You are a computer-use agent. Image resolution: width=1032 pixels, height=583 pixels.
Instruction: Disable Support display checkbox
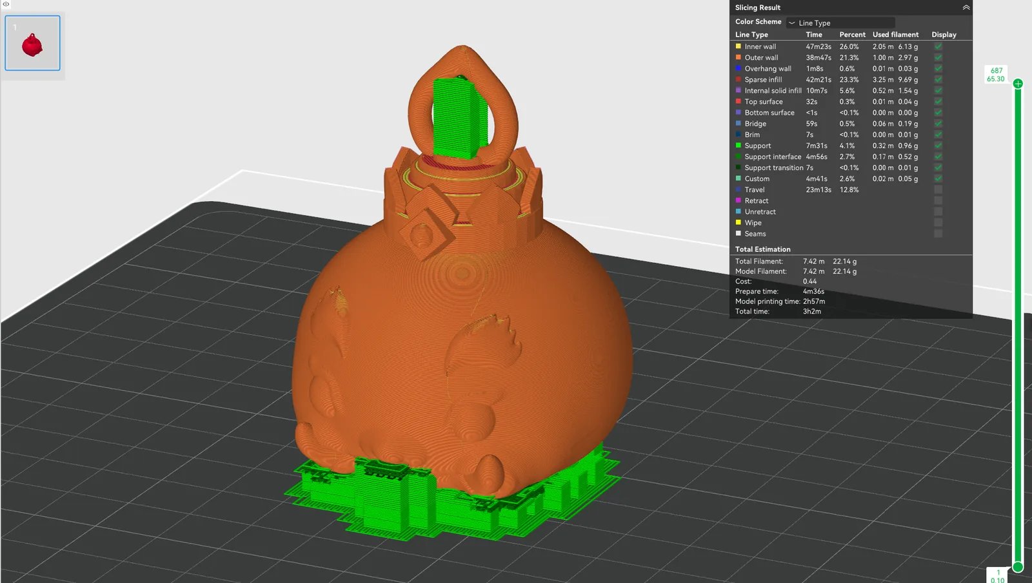tap(938, 146)
